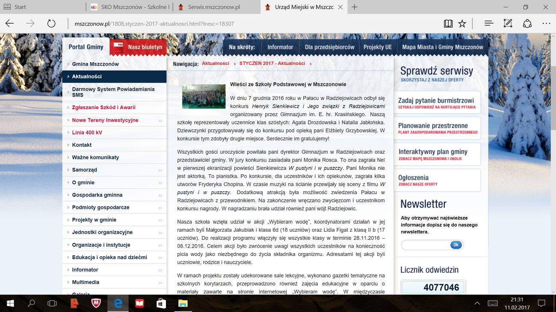Expand Gospodarka gminna submenu arrows
Image resolution: width=556 pixels, height=312 pixels.
(x=160, y=195)
